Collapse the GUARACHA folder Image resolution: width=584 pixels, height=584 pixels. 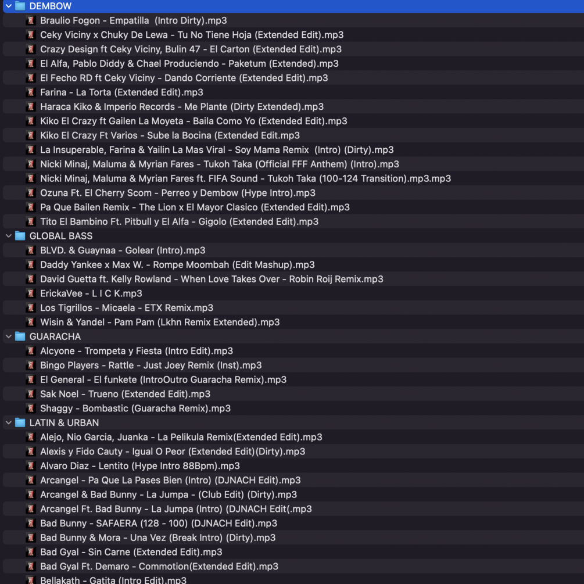(x=9, y=336)
